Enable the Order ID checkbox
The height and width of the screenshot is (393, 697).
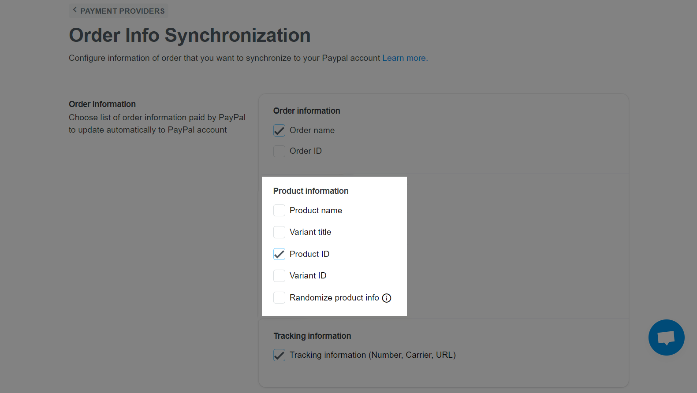279,151
